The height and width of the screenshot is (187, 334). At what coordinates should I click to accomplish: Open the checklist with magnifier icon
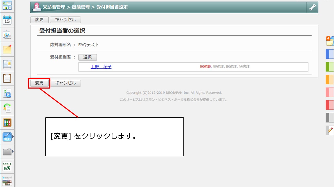point(7,93)
